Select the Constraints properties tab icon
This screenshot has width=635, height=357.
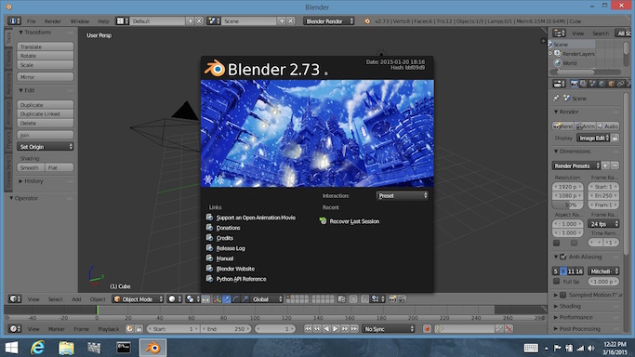(620, 84)
